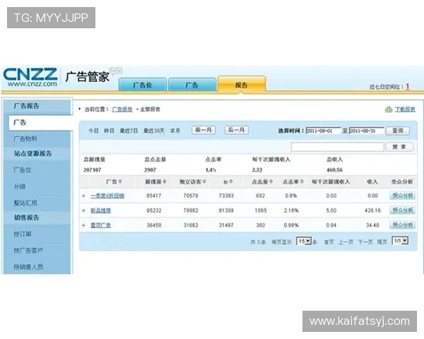Screen dimensions: 424x339
Task: Select 广告 in the sidebar
Action: [x=40, y=123]
